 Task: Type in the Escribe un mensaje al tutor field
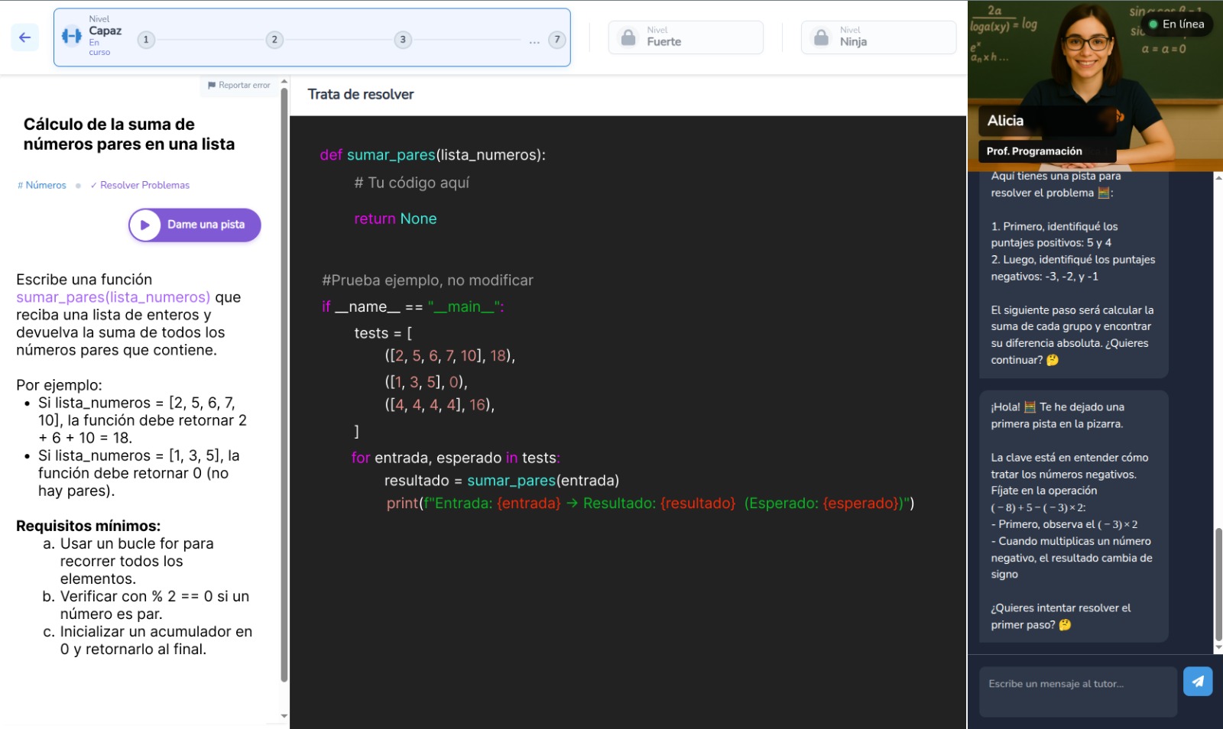(1078, 691)
